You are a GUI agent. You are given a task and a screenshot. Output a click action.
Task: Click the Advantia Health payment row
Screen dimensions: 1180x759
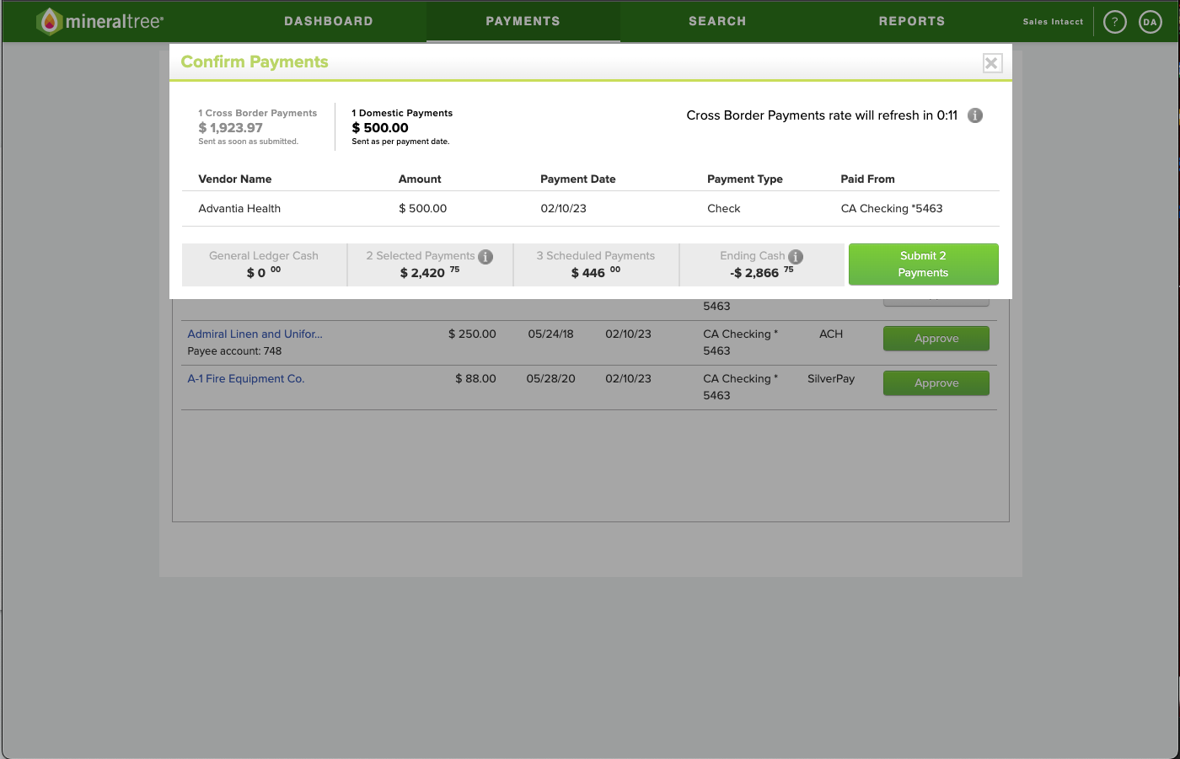coord(590,209)
